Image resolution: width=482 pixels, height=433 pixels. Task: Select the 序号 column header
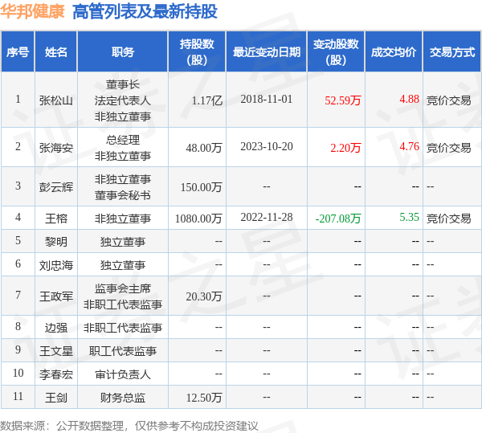click(18, 52)
